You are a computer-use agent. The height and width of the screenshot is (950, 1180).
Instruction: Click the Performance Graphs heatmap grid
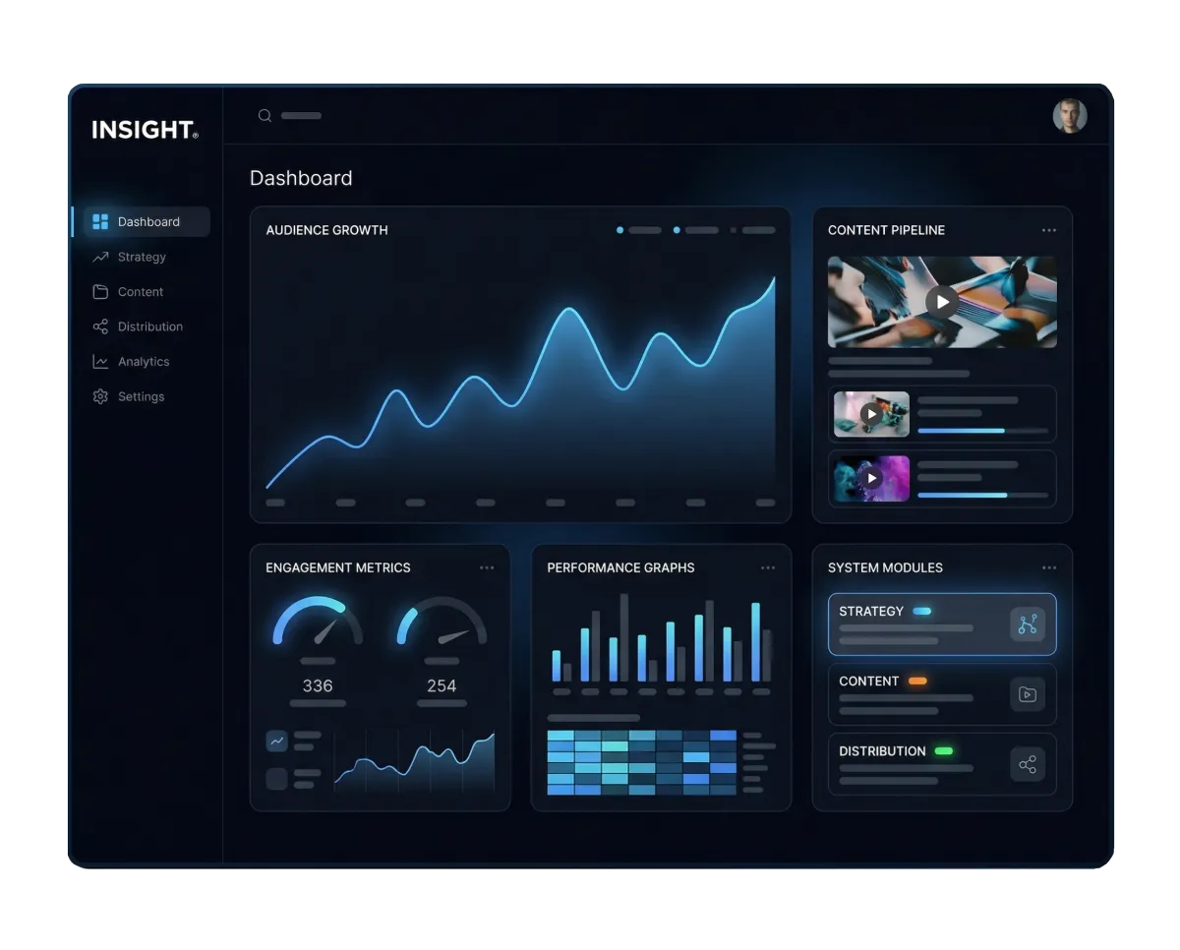click(x=641, y=762)
